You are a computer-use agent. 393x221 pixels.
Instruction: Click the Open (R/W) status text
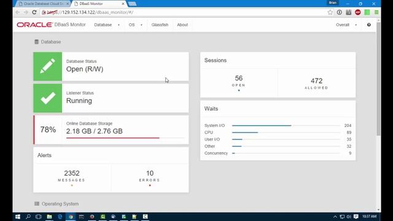pyautogui.click(x=85, y=69)
